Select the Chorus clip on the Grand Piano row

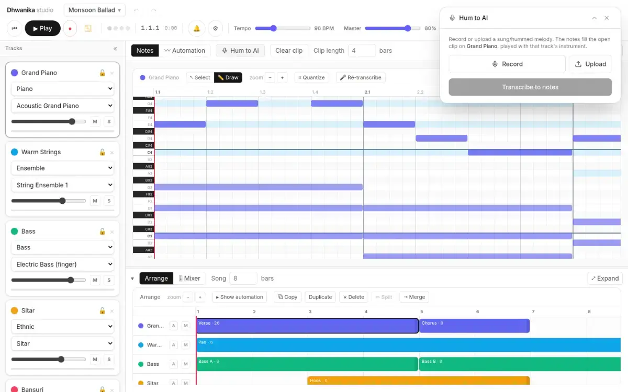coord(475,326)
